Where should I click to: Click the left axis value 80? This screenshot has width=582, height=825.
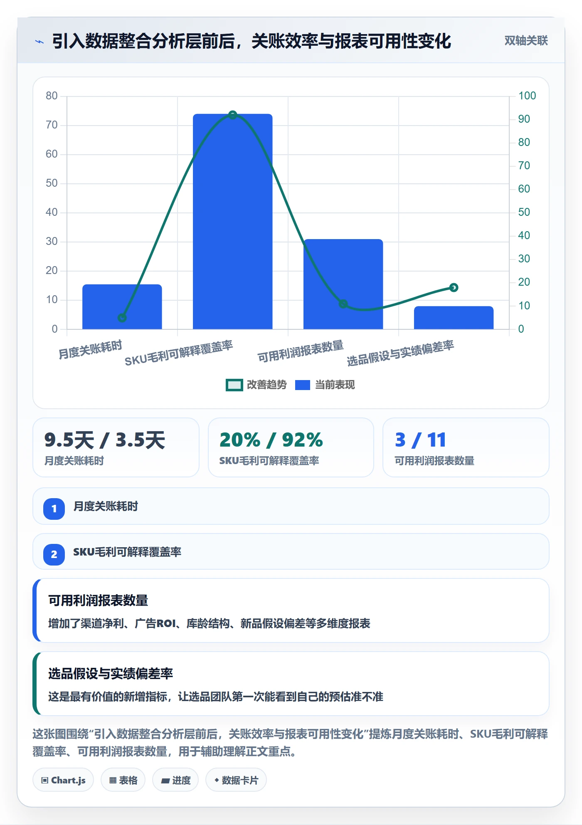[x=52, y=96]
